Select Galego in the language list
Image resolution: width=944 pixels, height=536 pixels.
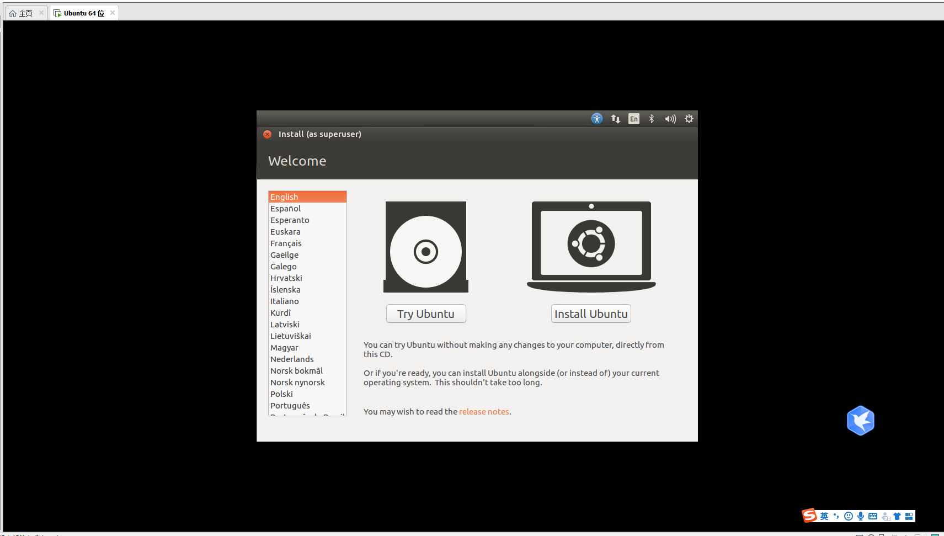307,267
